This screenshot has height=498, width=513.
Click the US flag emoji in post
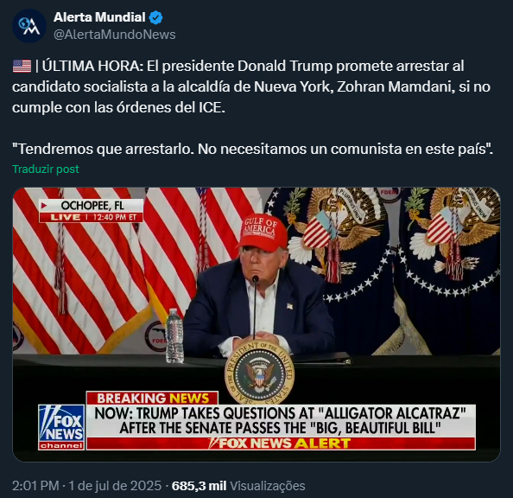pyautogui.click(x=22, y=67)
